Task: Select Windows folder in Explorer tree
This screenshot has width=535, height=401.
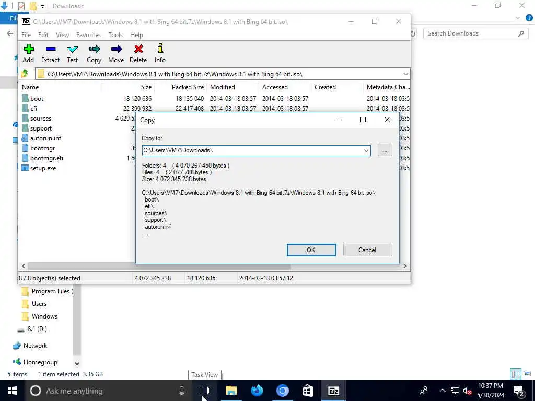Action: pos(40,316)
